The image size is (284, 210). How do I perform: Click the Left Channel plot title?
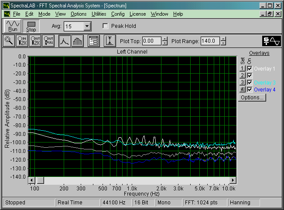pos(132,52)
